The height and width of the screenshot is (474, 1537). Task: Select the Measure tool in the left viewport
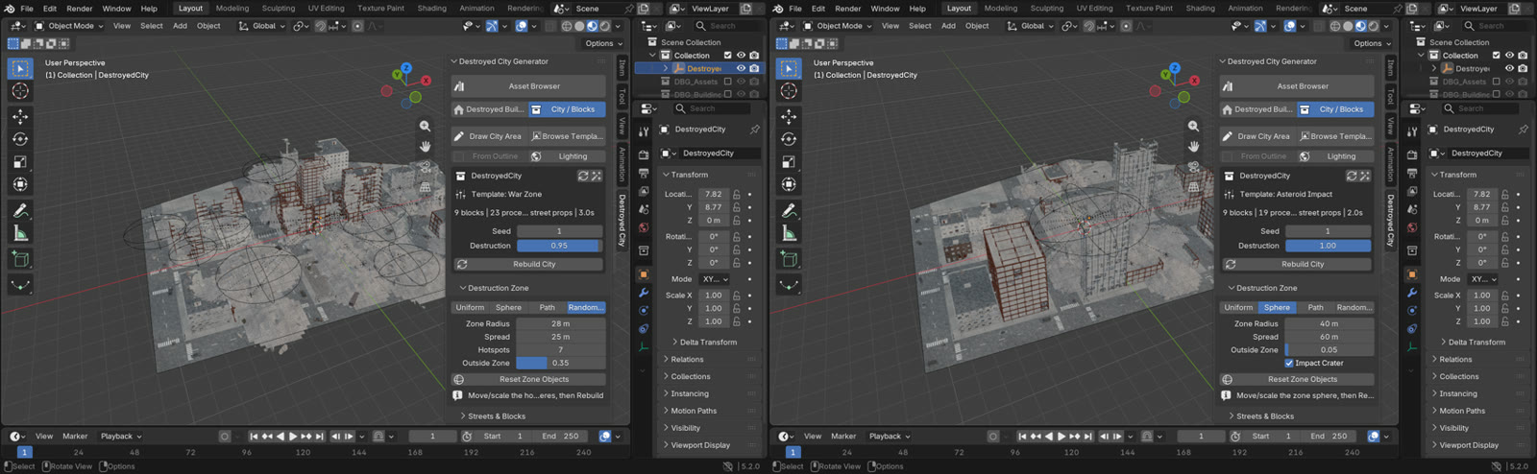point(20,233)
